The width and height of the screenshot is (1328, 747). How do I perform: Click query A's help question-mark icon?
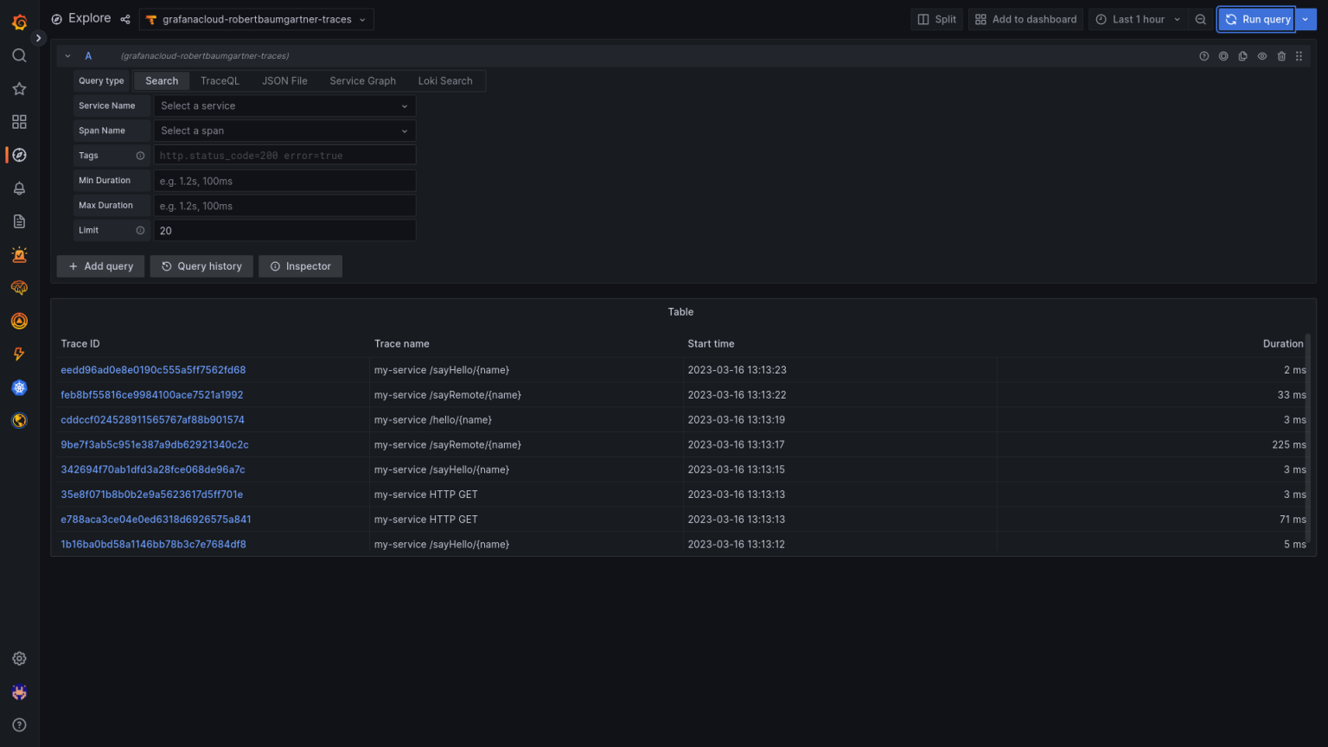point(1203,55)
